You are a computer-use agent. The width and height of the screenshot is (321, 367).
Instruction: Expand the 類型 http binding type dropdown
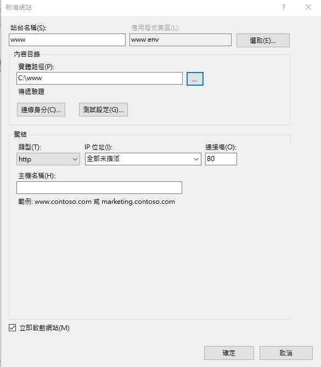coord(48,159)
